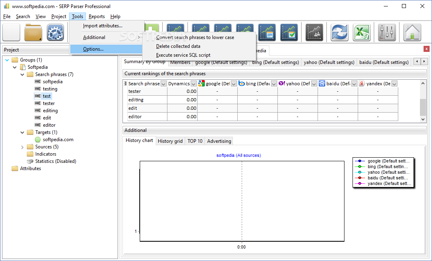
Task: Select the testing phrase in the project tree
Action: tap(50, 89)
